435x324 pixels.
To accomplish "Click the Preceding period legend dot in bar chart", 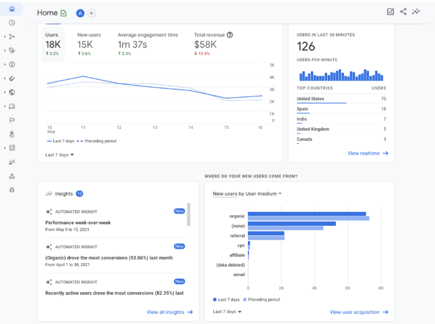I will click(245, 300).
